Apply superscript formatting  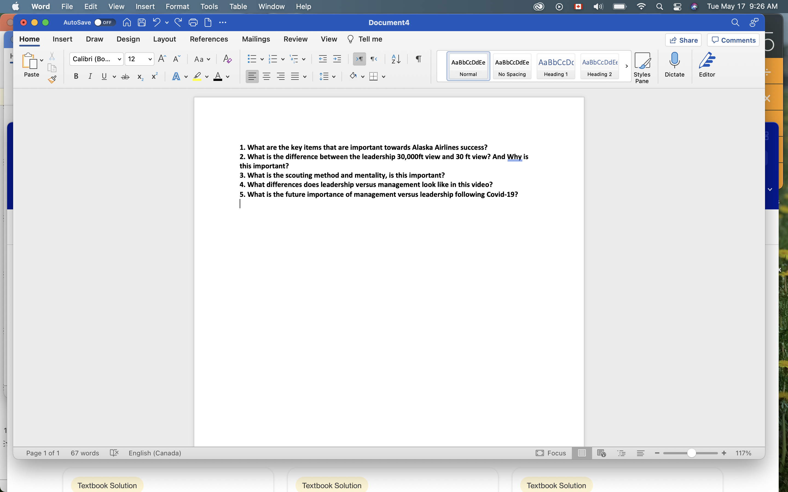pos(154,76)
